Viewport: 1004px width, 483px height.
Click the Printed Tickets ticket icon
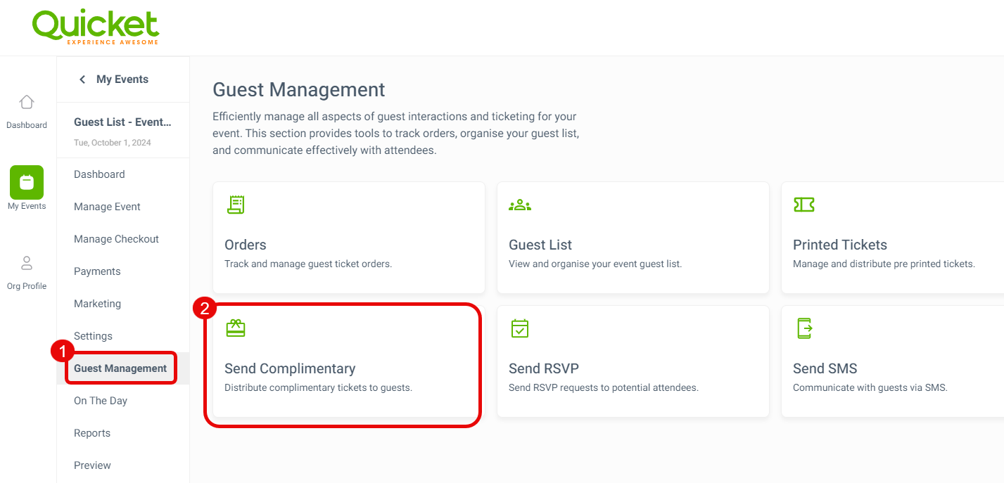click(803, 205)
